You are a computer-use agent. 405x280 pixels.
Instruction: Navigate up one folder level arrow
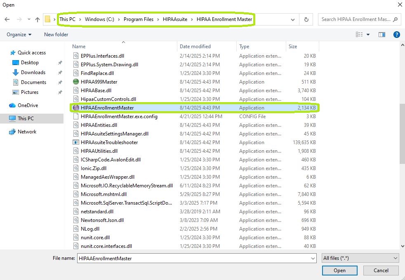pyautogui.click(x=38, y=19)
